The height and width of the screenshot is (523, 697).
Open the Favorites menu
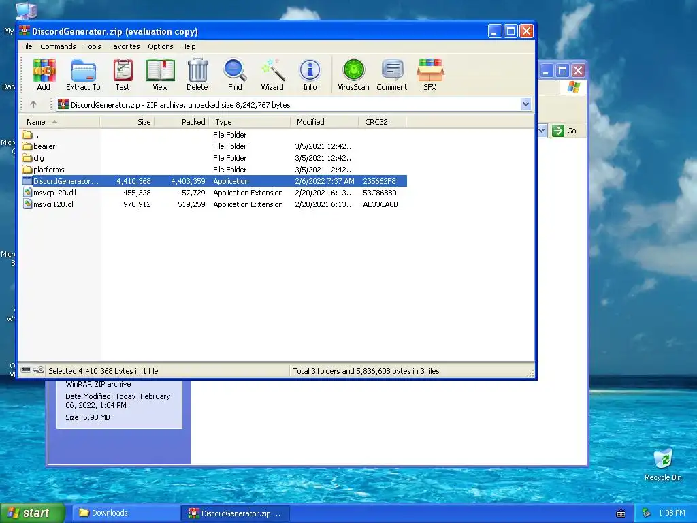pos(124,46)
